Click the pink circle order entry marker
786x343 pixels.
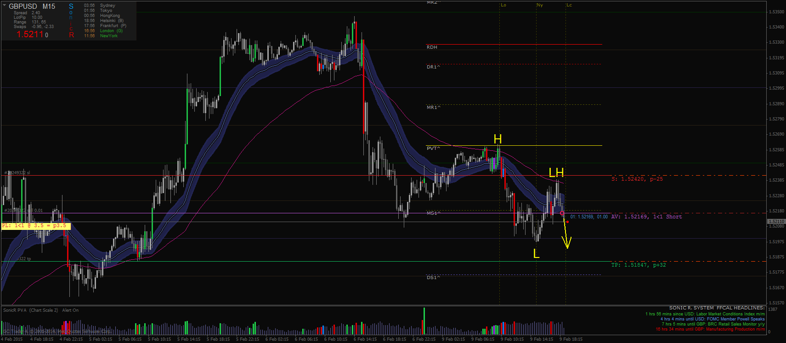[562, 213]
